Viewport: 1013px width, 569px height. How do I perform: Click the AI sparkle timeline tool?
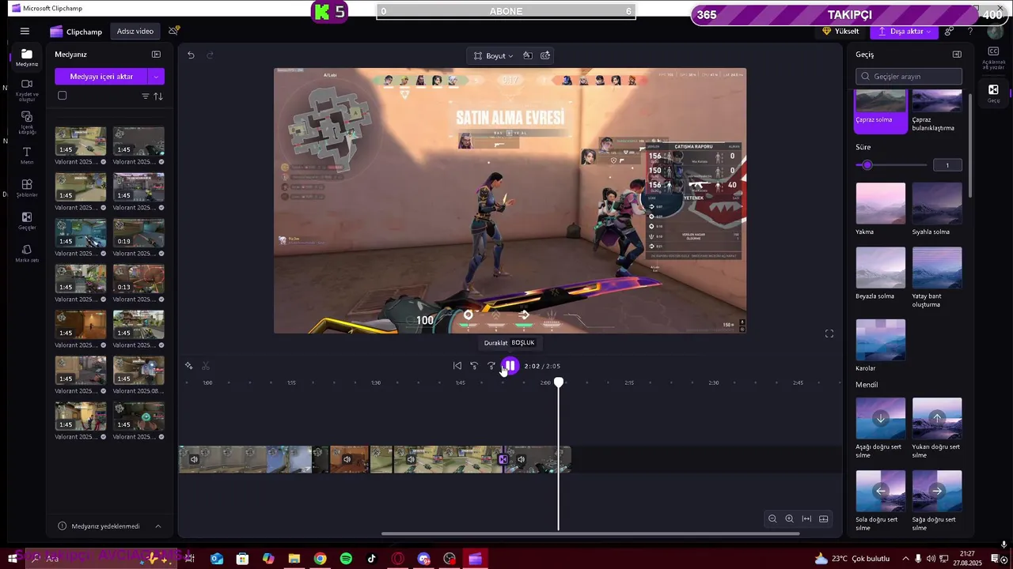pyautogui.click(x=189, y=366)
